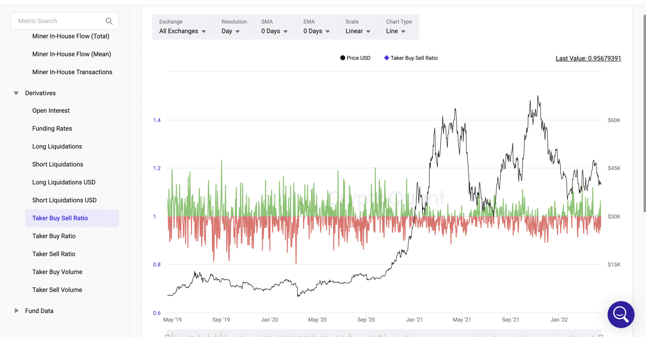Open the Exchange All Exchanges dropdown

click(182, 27)
